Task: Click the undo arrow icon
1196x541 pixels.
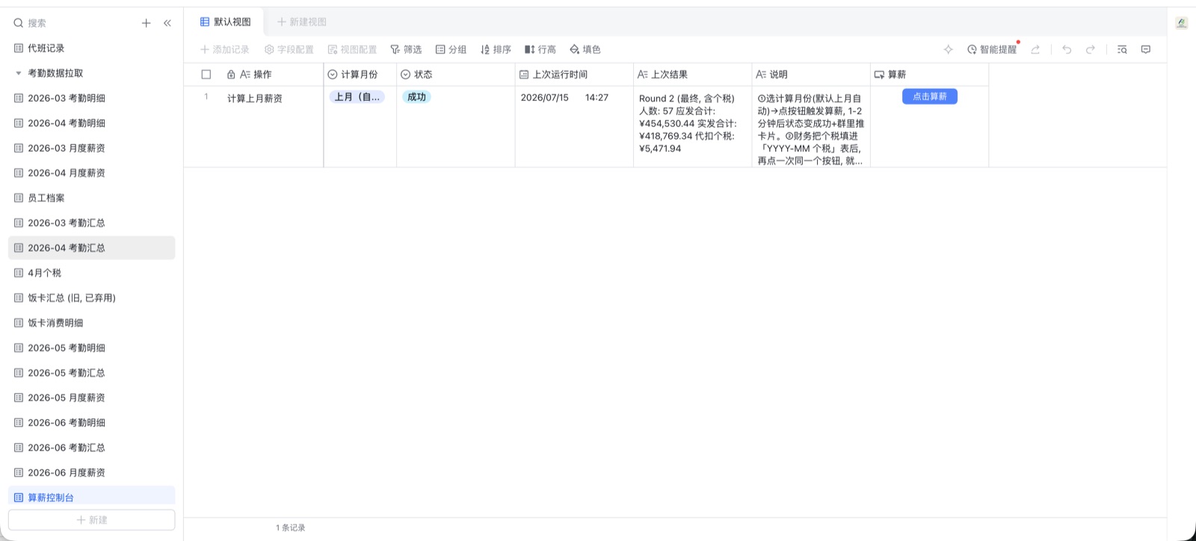Action: pyautogui.click(x=1067, y=49)
